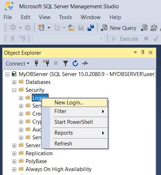Open the dropdown arrow beside the back button
Screen dimensions: 161x175
click(20, 28)
